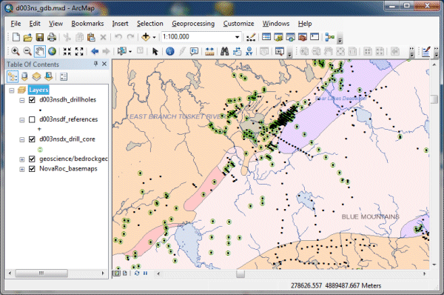This screenshot has height=295, width=444.
Task: Open the Add Data dropdown arrow
Action: pos(155,37)
